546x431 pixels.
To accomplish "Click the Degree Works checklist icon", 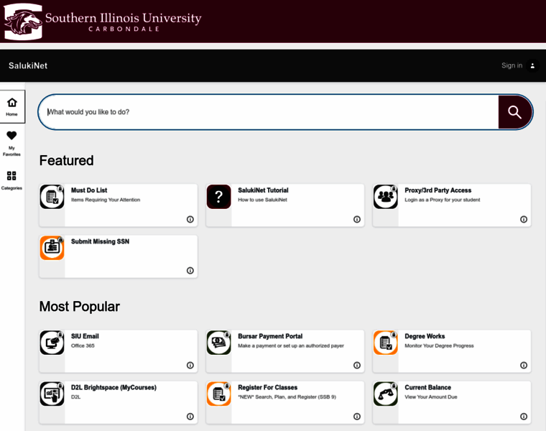I will [x=386, y=343].
